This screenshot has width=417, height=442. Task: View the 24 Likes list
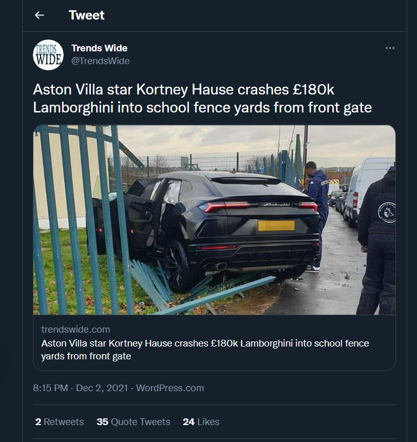click(201, 422)
